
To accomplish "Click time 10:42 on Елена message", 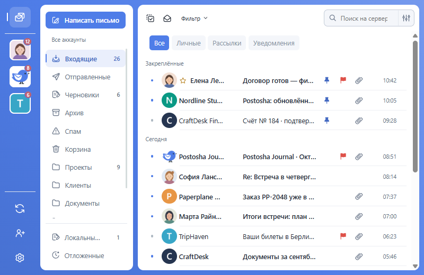I will click(x=390, y=80).
